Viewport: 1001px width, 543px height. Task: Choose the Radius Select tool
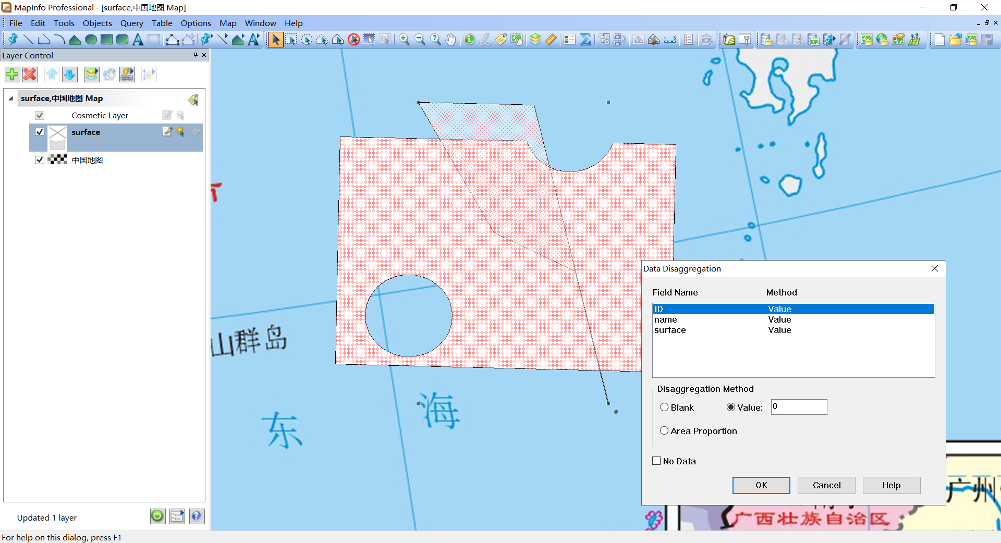(x=307, y=40)
